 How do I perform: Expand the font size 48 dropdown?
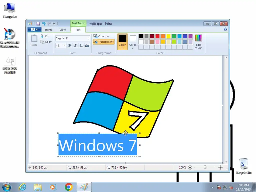click(64, 45)
